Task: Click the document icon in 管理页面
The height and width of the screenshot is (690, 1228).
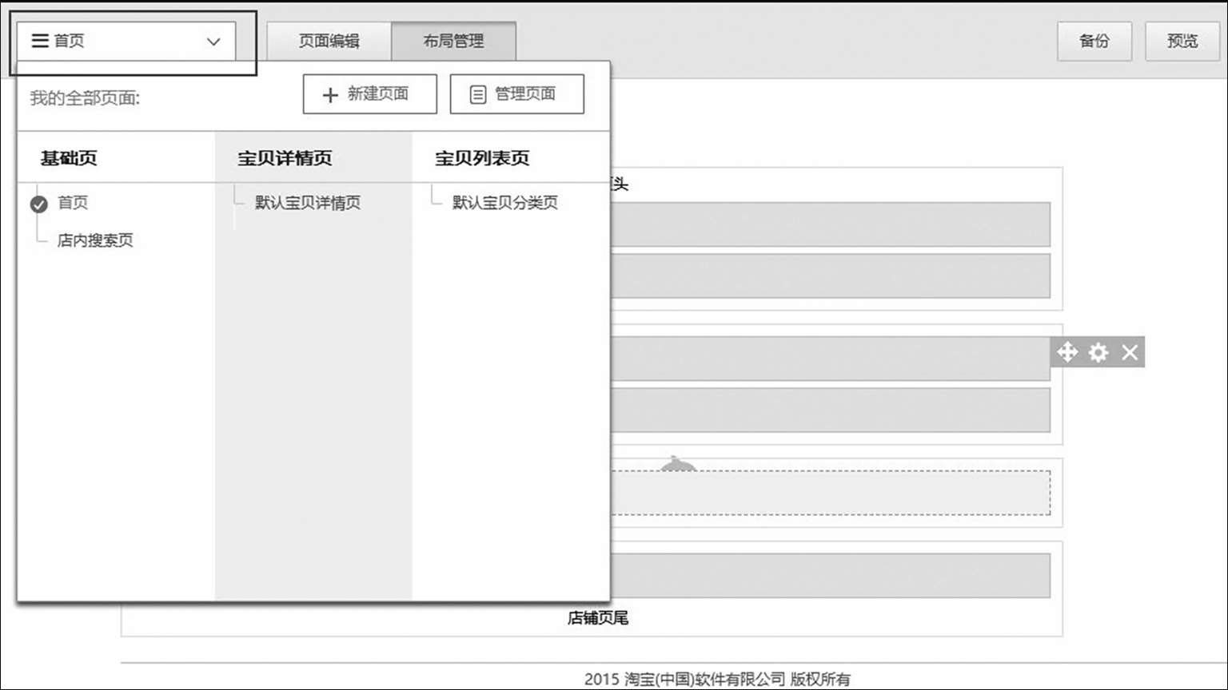Action: 477,95
